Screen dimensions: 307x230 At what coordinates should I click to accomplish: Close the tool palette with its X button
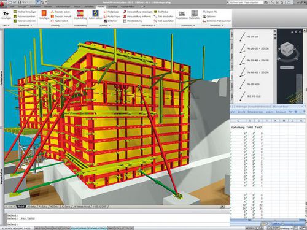coord(275,31)
